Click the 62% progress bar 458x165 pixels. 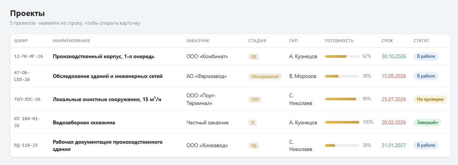click(x=342, y=56)
